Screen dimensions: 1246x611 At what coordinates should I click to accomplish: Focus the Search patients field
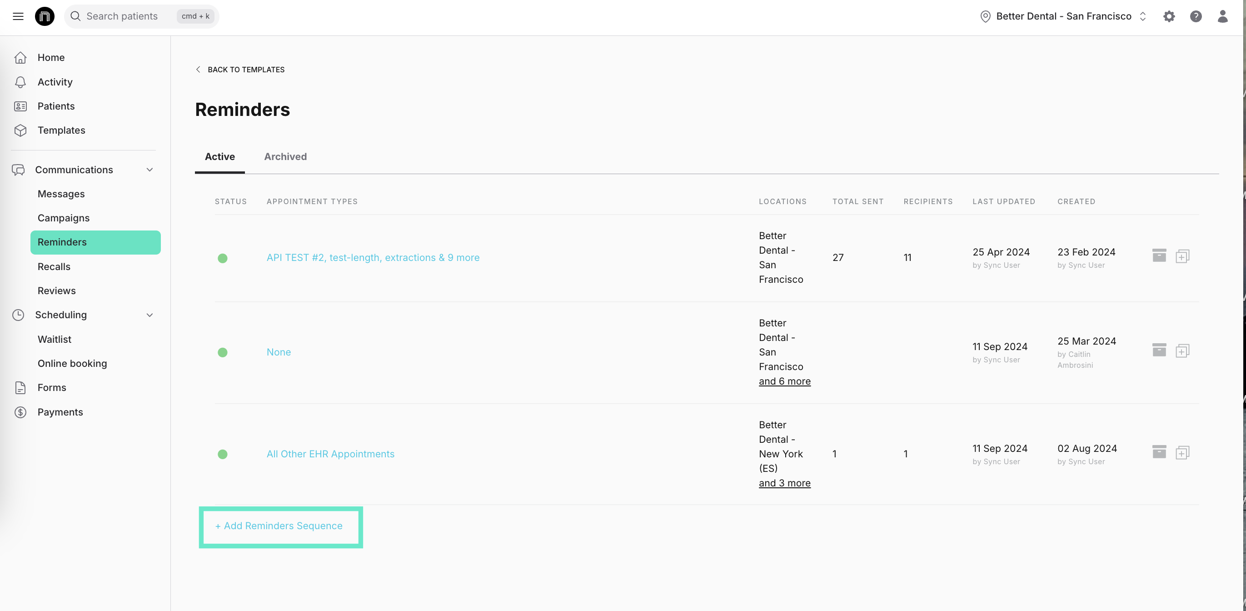coord(142,16)
